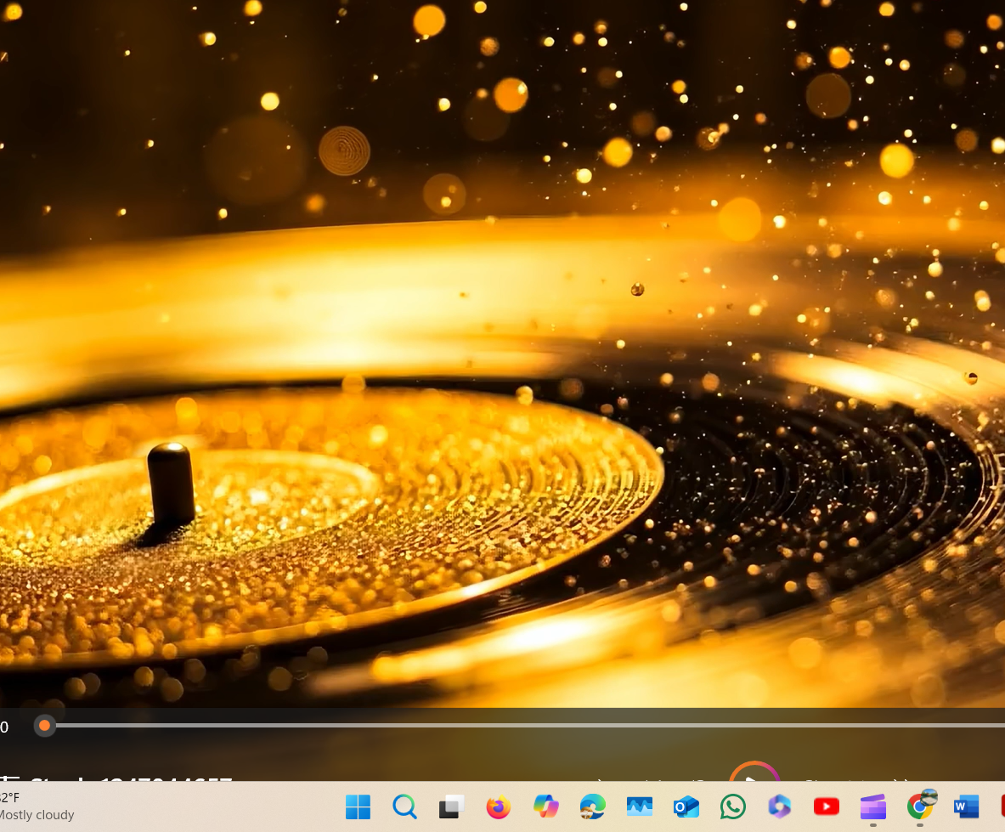The height and width of the screenshot is (832, 1005).
Task: Open YouTube from the taskbar
Action: (x=826, y=807)
